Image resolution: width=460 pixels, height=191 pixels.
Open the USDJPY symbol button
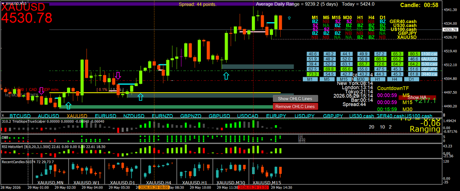point(305,116)
